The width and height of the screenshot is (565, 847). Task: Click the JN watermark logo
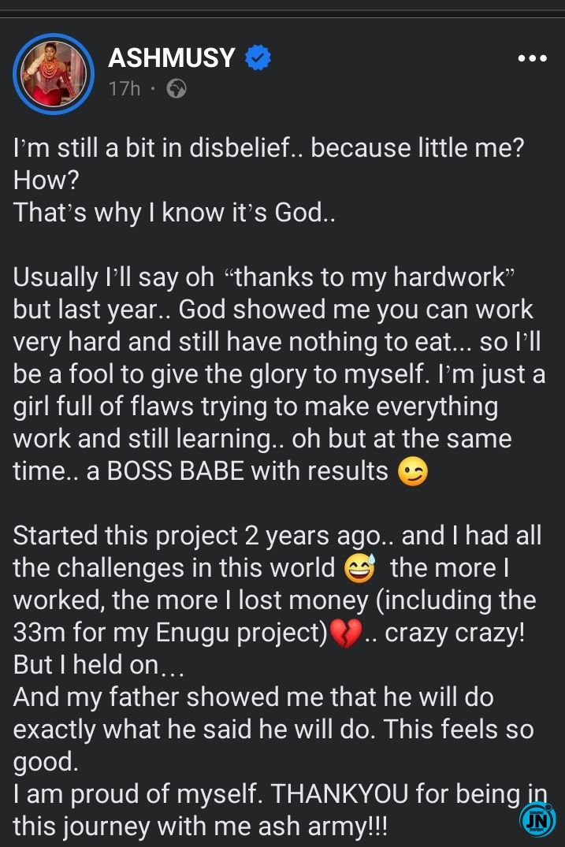coord(537,820)
